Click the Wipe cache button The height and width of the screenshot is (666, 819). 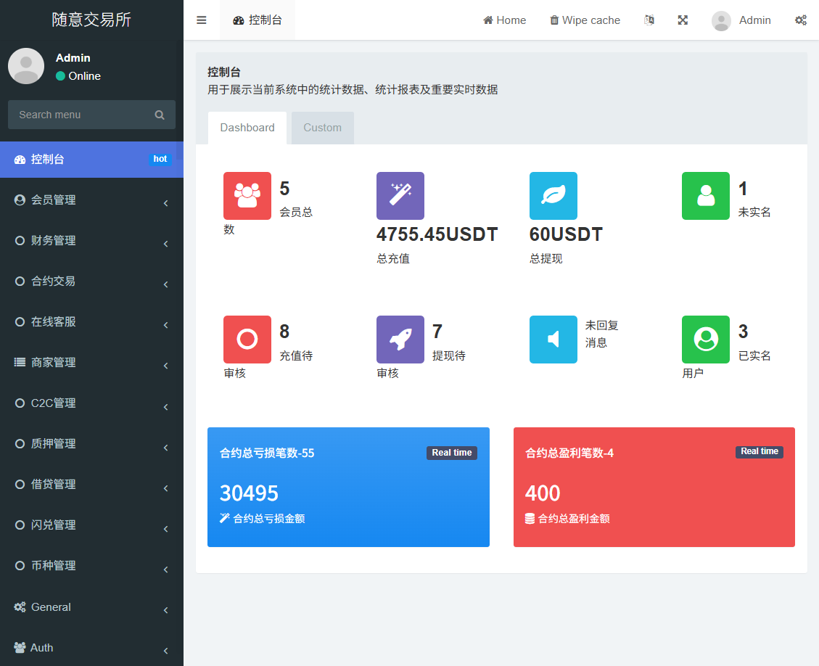click(x=585, y=20)
